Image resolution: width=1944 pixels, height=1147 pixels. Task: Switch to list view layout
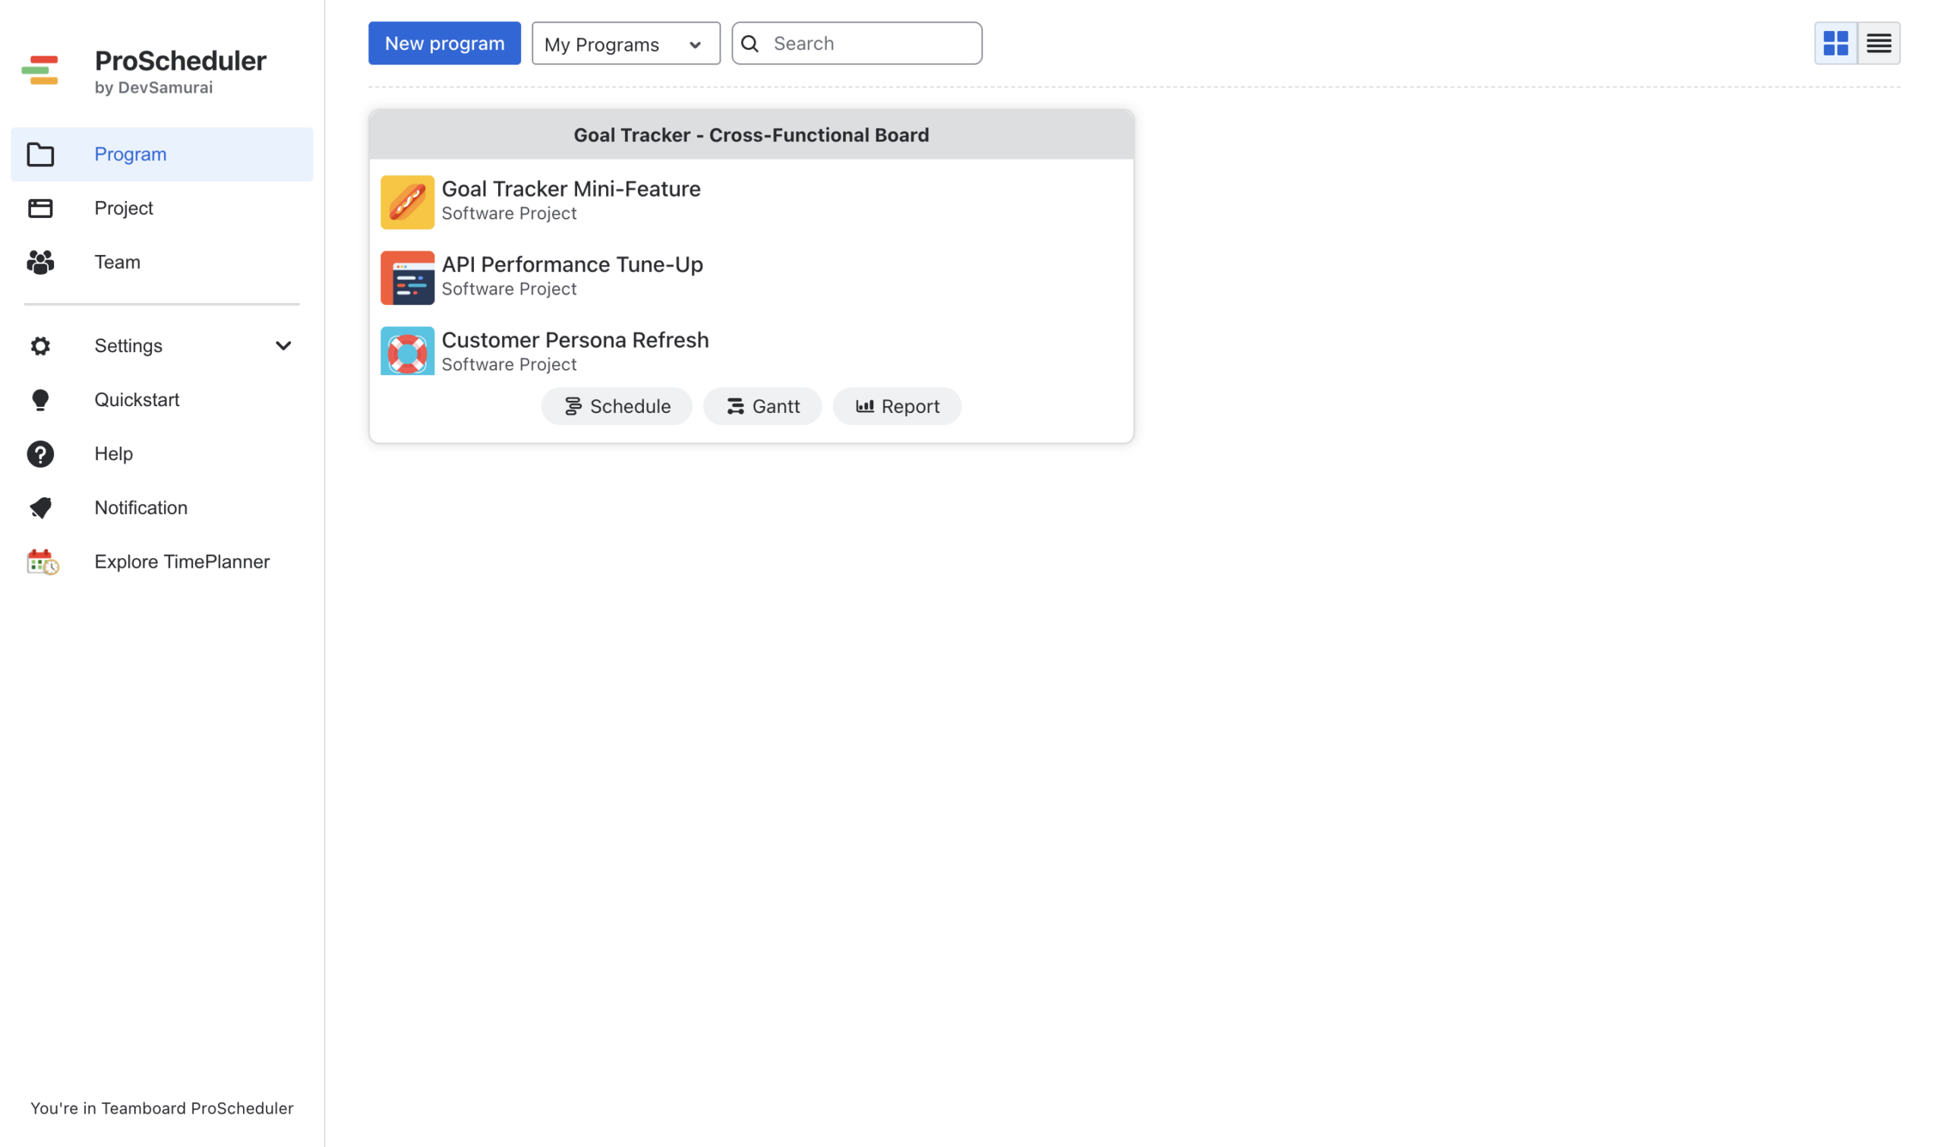point(1878,43)
